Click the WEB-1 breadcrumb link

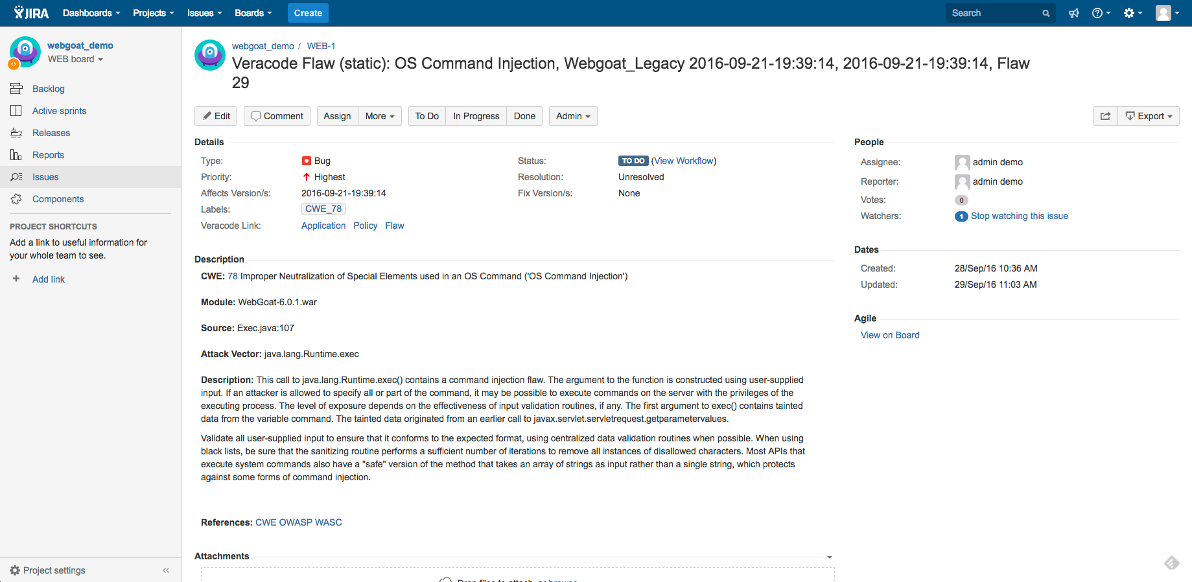click(x=321, y=46)
